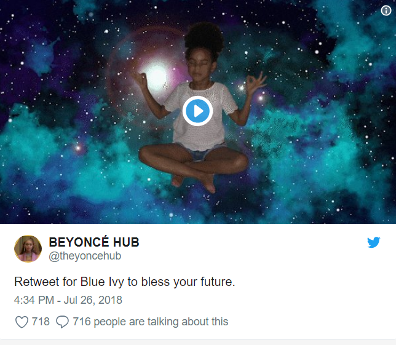
Task: Open the BEYONCÉ HUB profile avatar
Action: [28, 249]
